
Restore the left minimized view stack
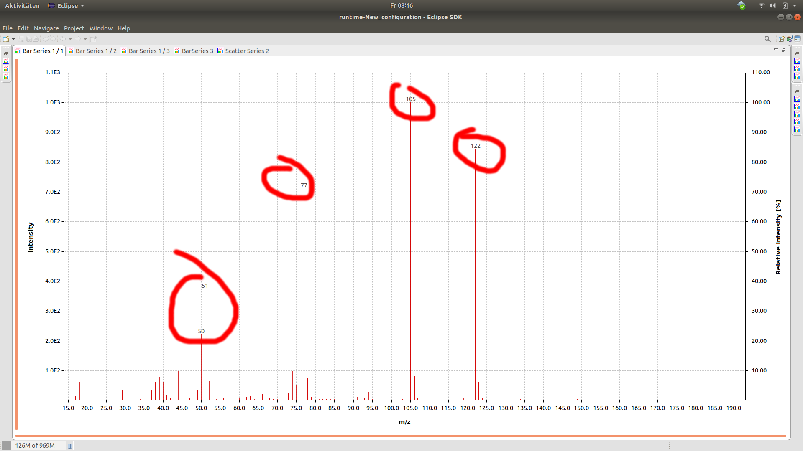pos(6,53)
